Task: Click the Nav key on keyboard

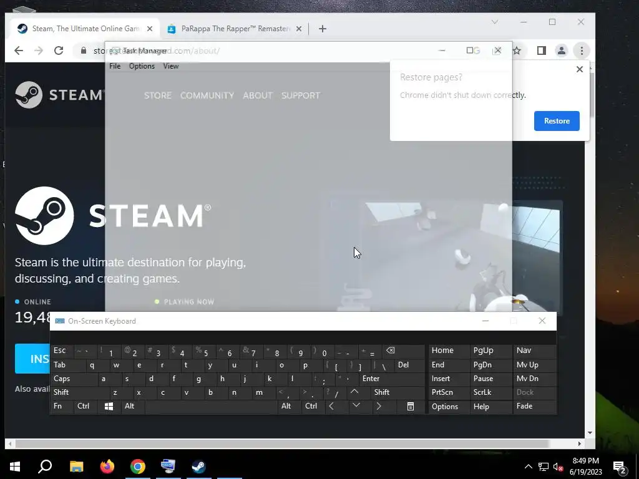Action: pyautogui.click(x=534, y=351)
